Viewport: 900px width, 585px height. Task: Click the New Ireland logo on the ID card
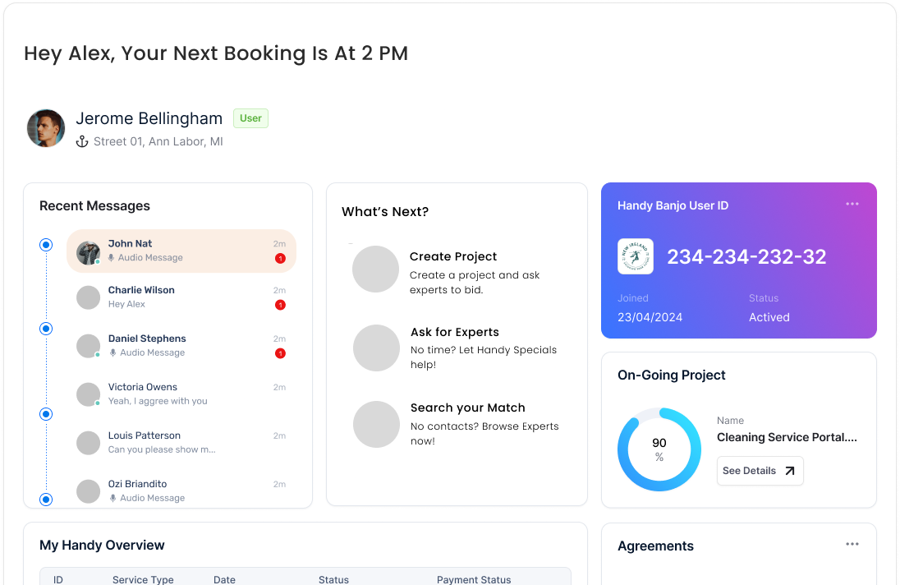pyautogui.click(x=636, y=256)
